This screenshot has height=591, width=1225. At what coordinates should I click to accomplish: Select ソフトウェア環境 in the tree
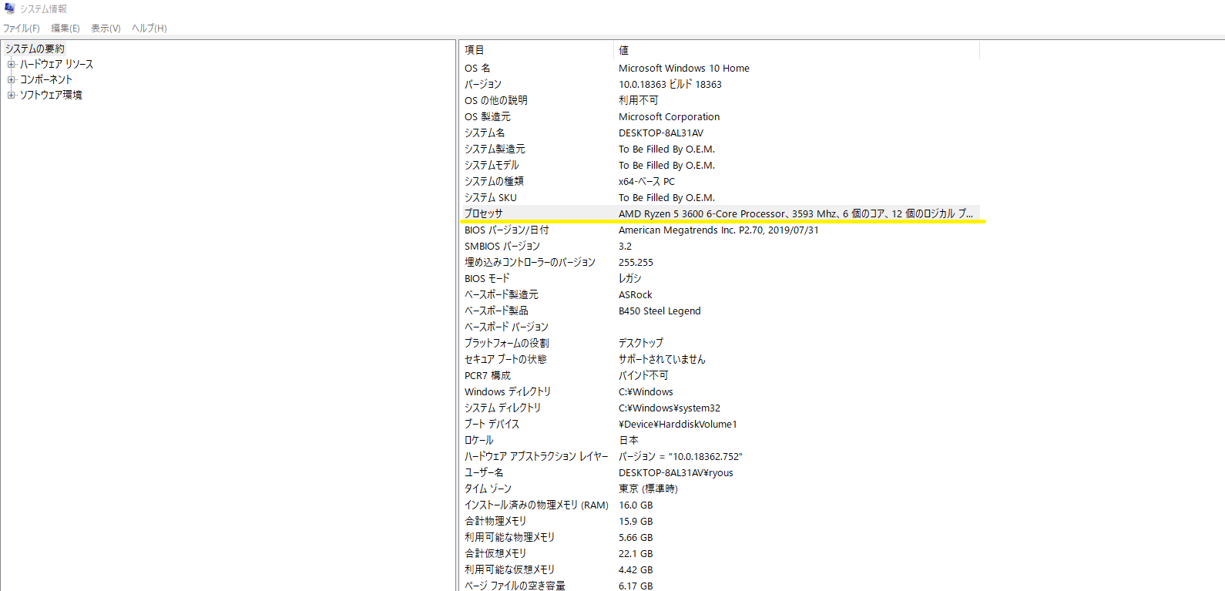(51, 95)
